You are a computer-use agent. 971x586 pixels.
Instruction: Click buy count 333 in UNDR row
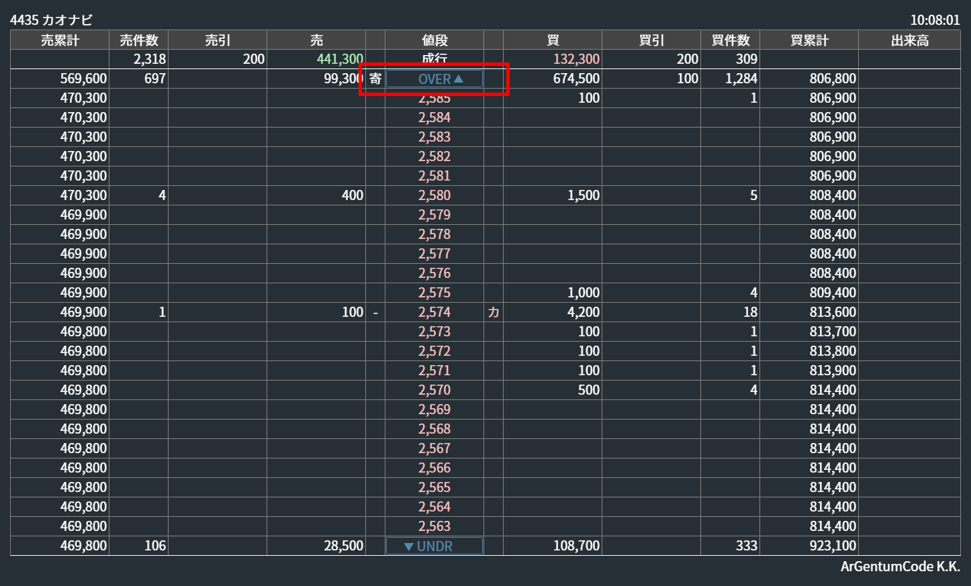click(x=746, y=546)
